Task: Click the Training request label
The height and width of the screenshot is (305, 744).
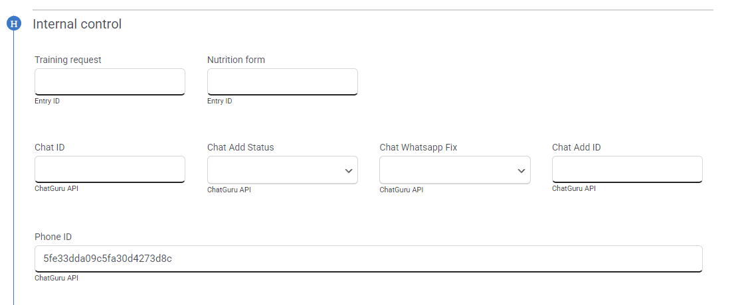Action: 68,60
